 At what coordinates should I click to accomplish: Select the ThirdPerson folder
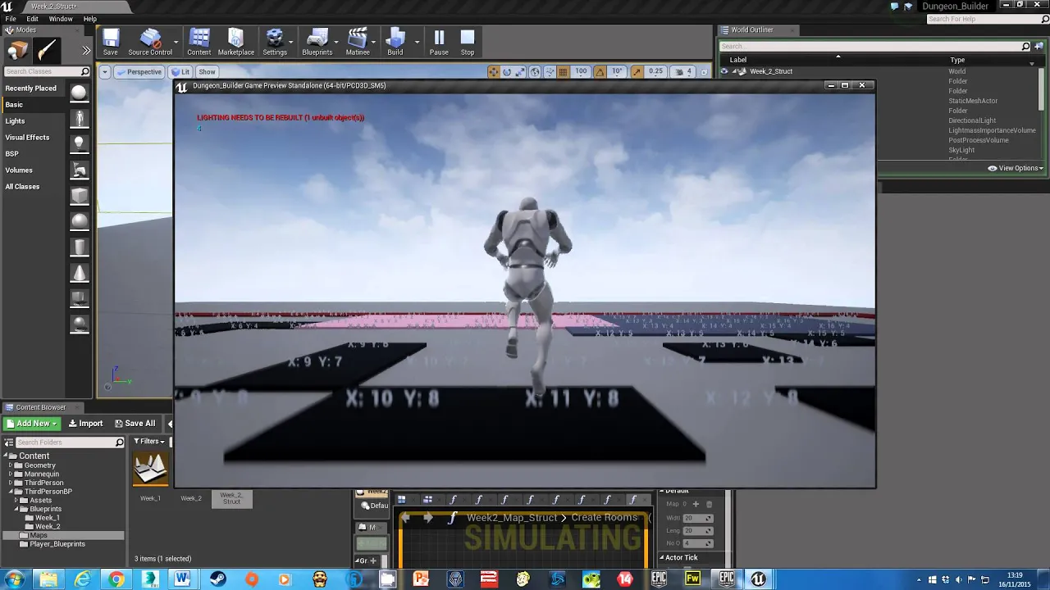coord(43,483)
